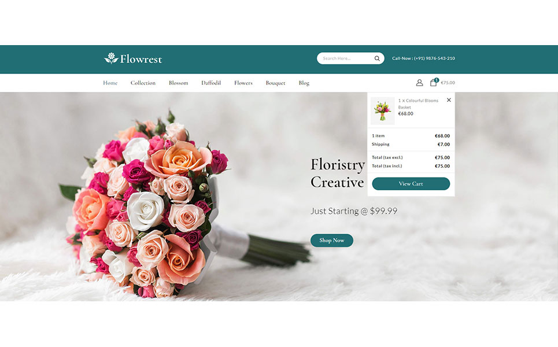The height and width of the screenshot is (347, 558).
Task: Select the Daffodil navigation link
Action: 211,83
